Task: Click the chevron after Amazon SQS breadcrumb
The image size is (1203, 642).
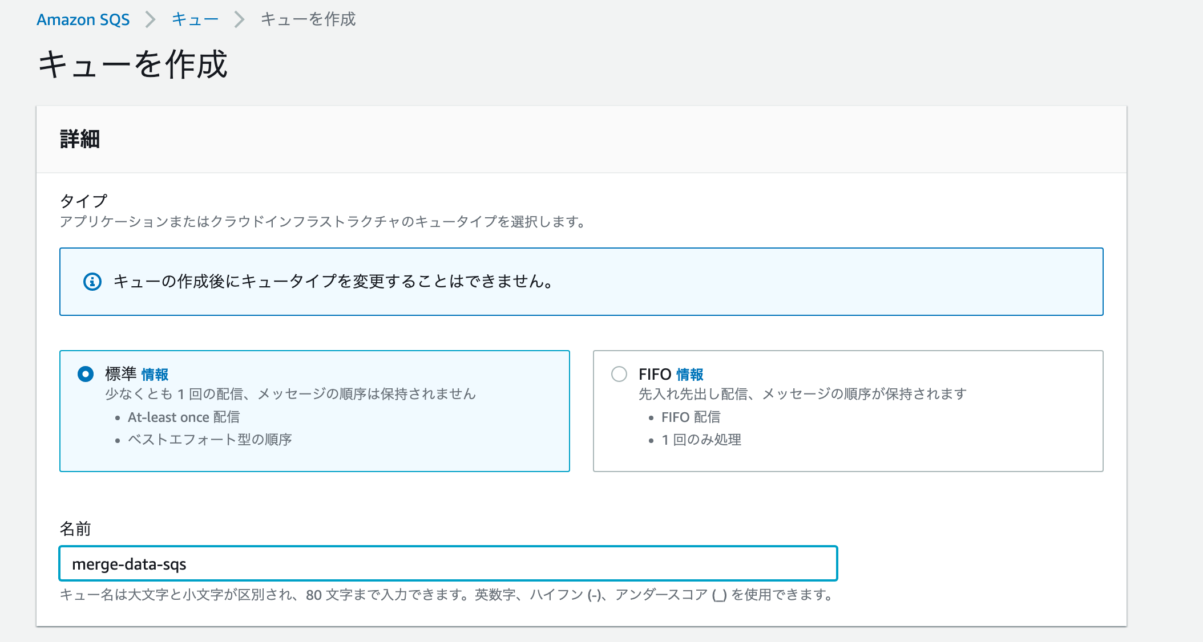Action: click(x=151, y=20)
